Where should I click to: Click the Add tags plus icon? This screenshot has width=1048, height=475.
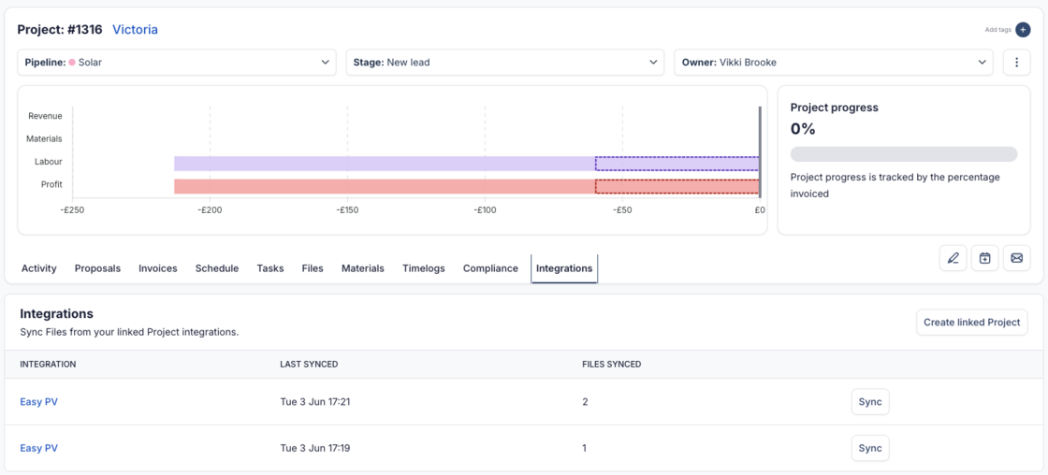[x=1023, y=30]
